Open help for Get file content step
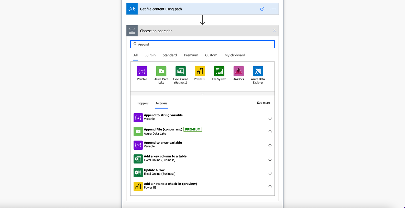Image resolution: width=405 pixels, height=208 pixels. [262, 9]
